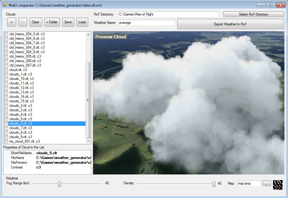Click the Map filename field
Image resolution: width=288 pixels, height=198 pixels.
tap(249, 183)
